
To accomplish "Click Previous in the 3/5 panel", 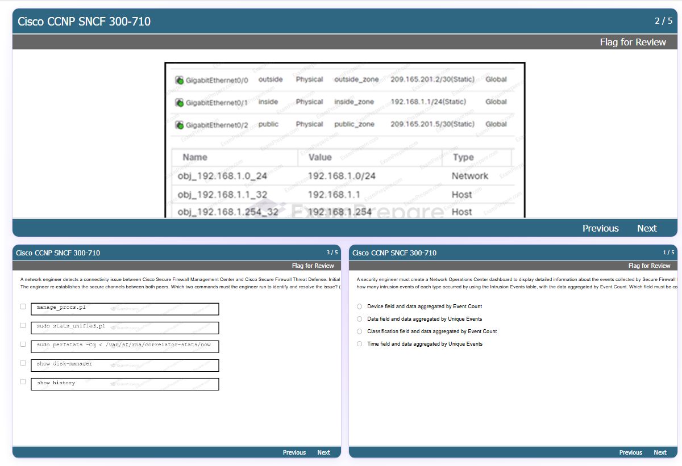I will coord(294,452).
